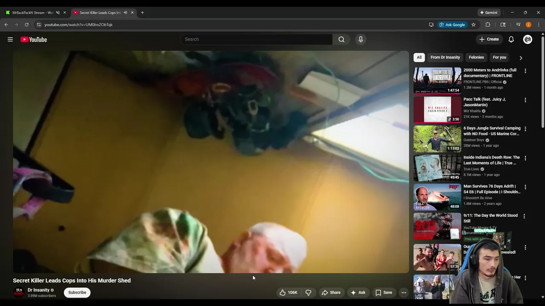
Task: Dislike this video
Action: pyautogui.click(x=308, y=292)
